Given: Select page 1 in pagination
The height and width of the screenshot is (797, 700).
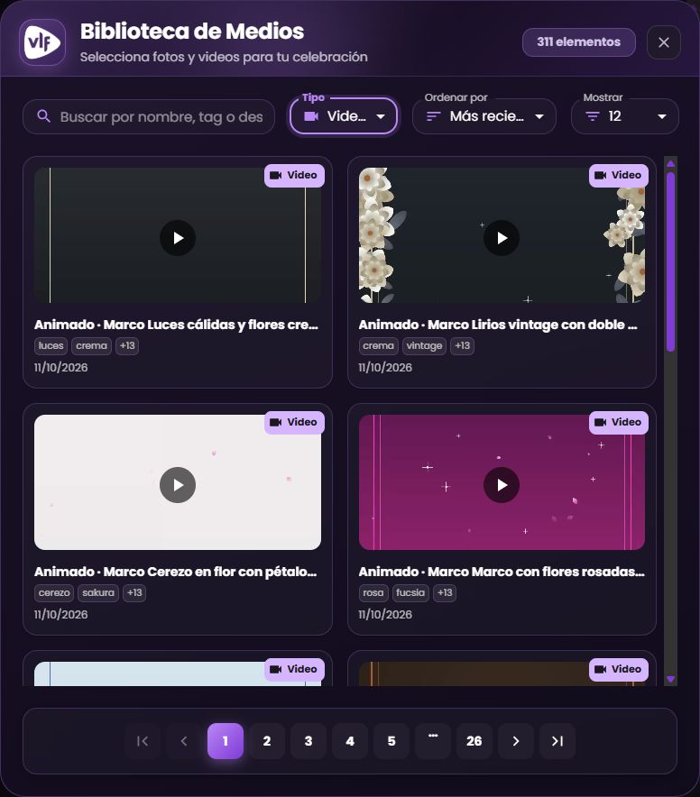Looking at the screenshot, I should click(226, 741).
